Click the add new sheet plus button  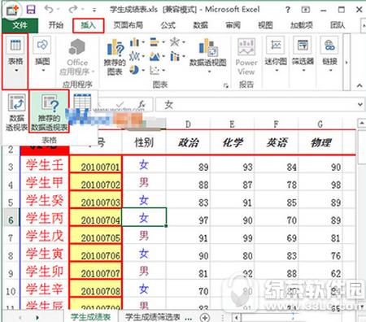pyautogui.click(x=205, y=317)
